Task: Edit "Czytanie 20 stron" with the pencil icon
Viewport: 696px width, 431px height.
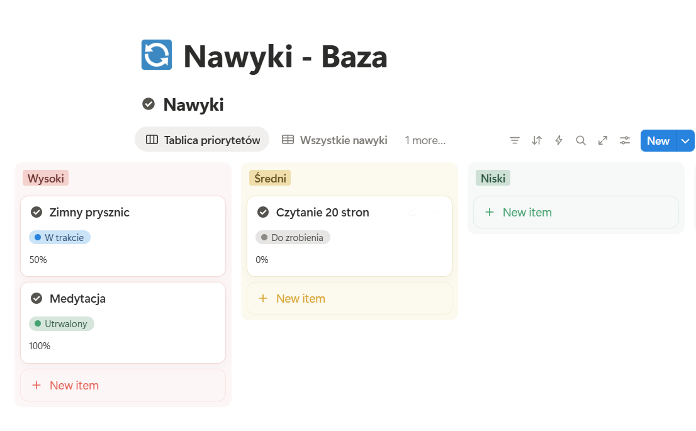Action: click(412, 212)
